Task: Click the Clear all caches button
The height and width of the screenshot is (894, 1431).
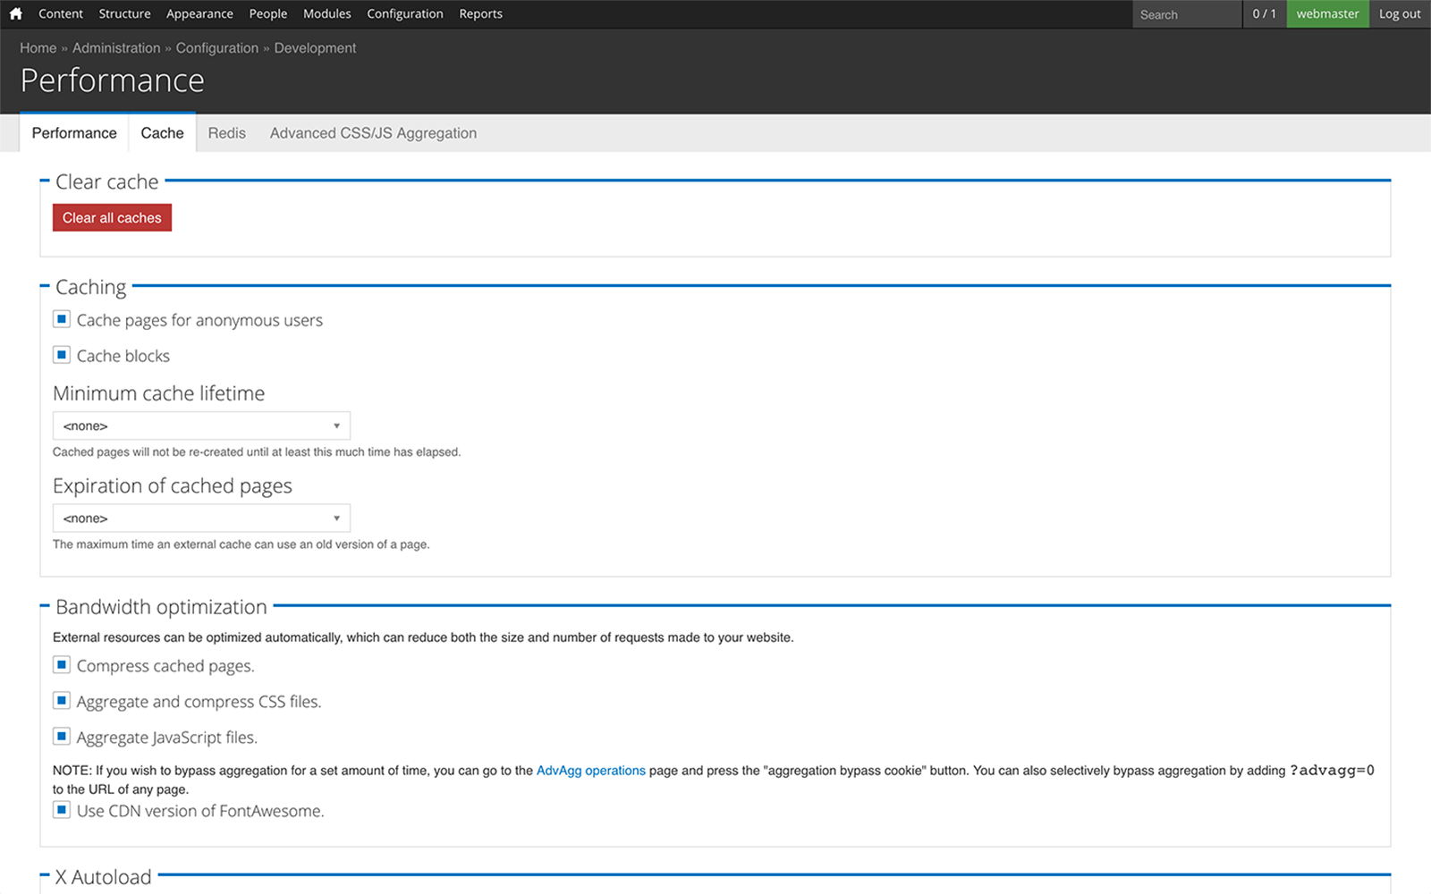Action: pos(112,217)
